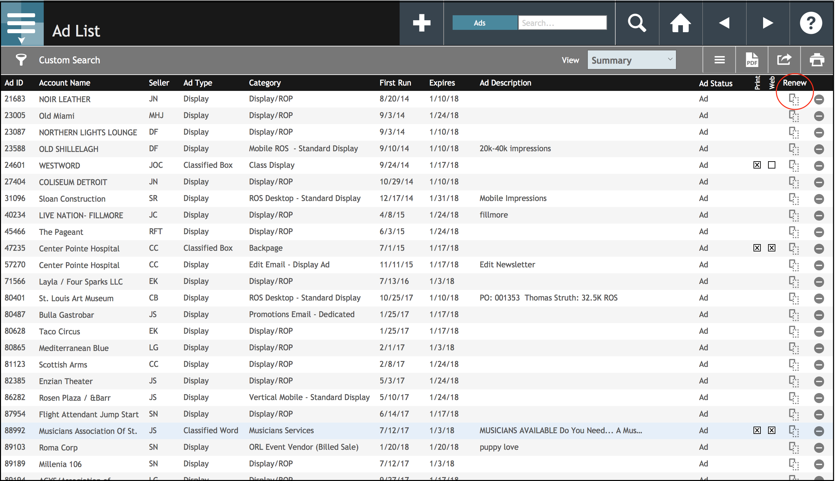
Task: Open the list options menu icon
Action: [719, 60]
